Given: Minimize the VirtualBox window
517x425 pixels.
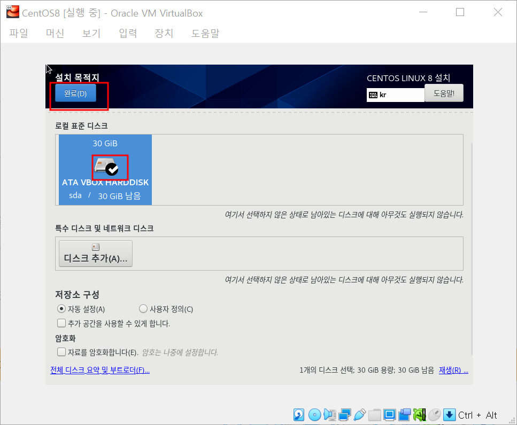Looking at the screenshot, I should tap(423, 12).
